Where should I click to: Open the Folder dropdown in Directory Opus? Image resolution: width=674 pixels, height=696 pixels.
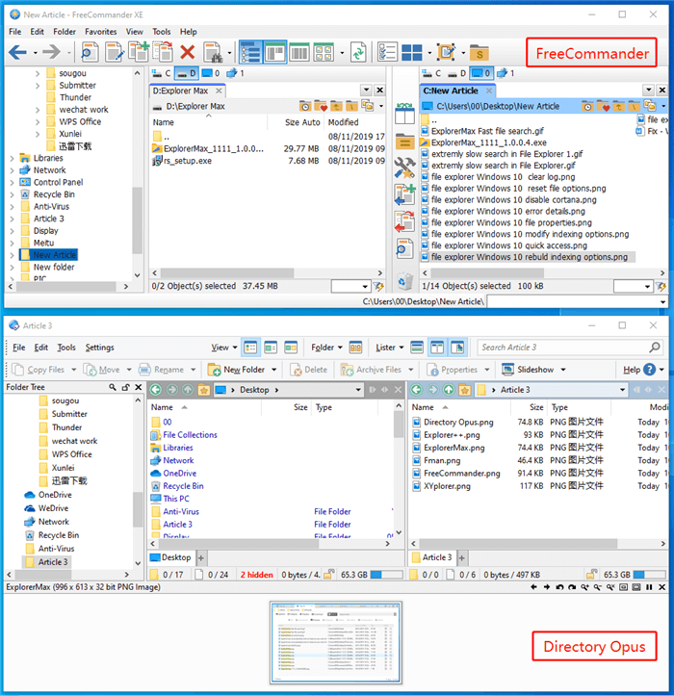click(x=326, y=348)
